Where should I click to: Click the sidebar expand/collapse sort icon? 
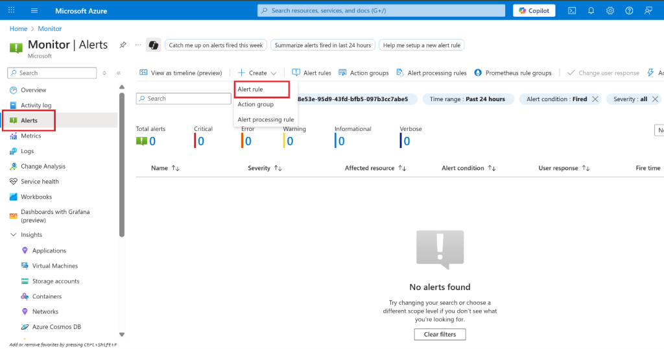tap(104, 73)
